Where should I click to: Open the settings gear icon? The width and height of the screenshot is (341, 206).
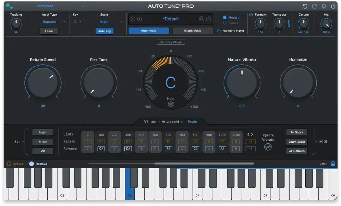click(x=324, y=6)
